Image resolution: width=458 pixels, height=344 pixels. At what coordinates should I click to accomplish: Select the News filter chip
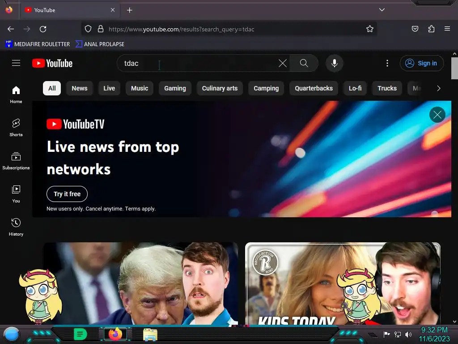tap(80, 88)
